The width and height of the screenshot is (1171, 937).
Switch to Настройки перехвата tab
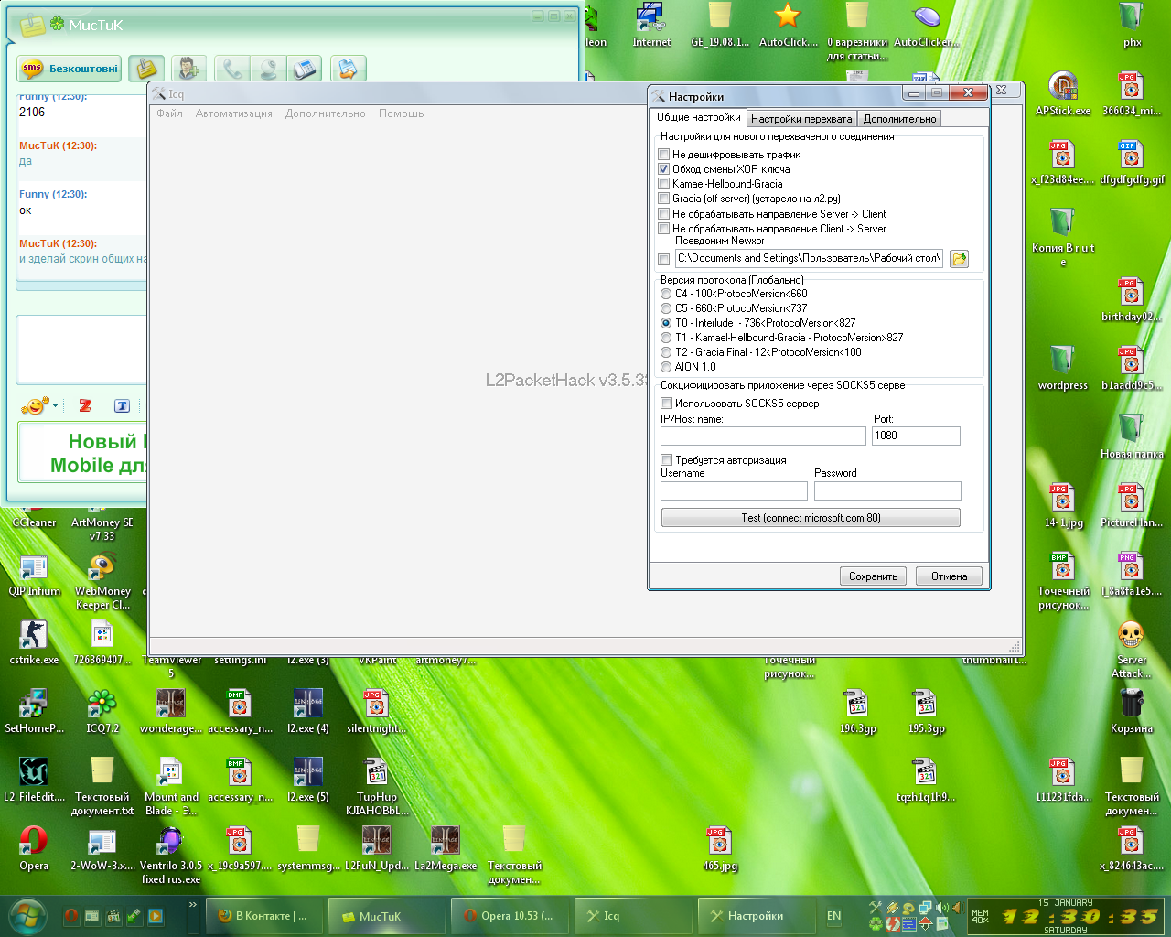tap(801, 119)
